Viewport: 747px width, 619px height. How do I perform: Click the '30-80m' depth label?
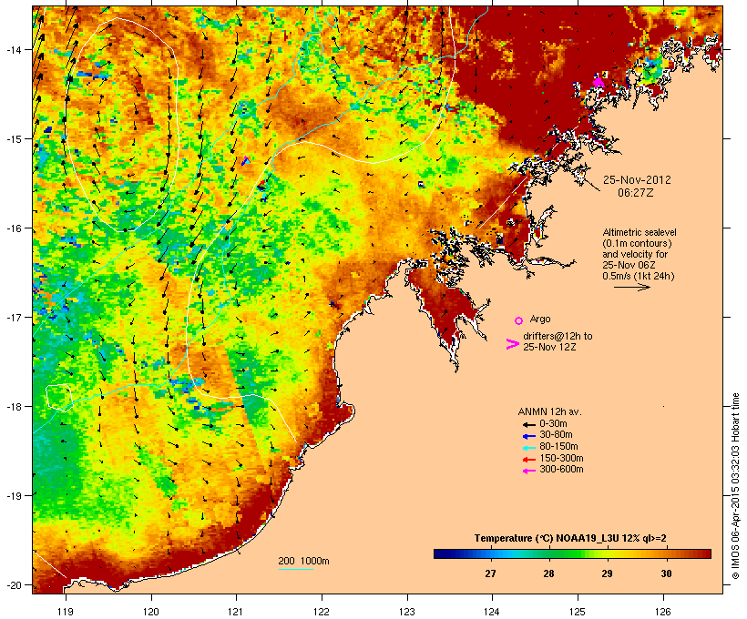pos(556,435)
